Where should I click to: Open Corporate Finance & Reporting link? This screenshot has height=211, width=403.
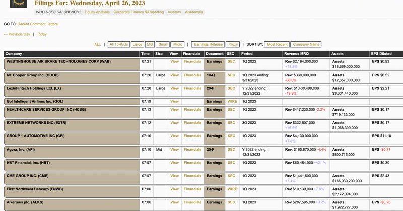139,12
